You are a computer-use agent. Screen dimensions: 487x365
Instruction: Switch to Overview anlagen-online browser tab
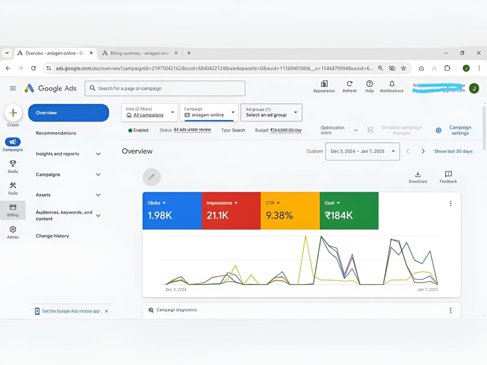[x=55, y=53]
